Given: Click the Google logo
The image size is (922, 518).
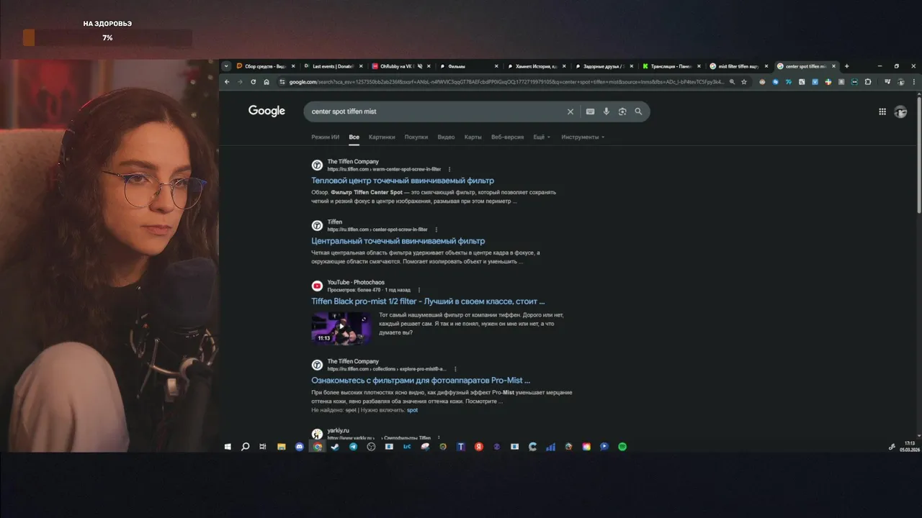Looking at the screenshot, I should [x=267, y=111].
